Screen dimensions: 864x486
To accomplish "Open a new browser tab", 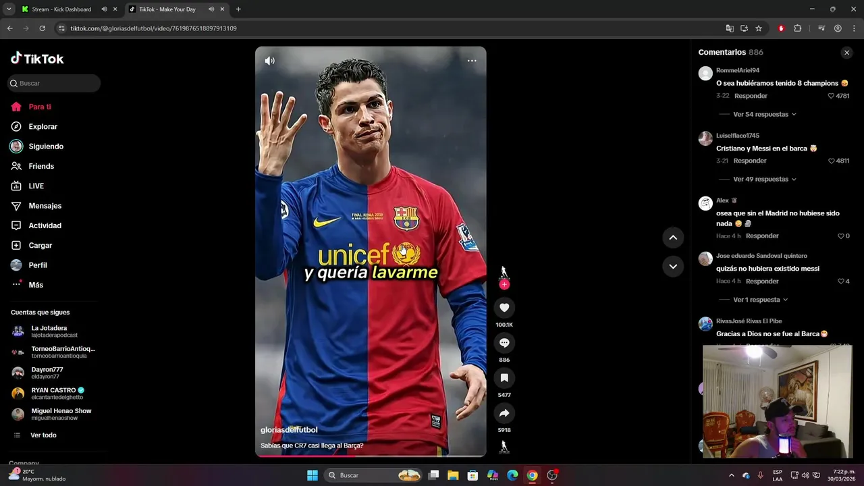I will click(x=238, y=9).
